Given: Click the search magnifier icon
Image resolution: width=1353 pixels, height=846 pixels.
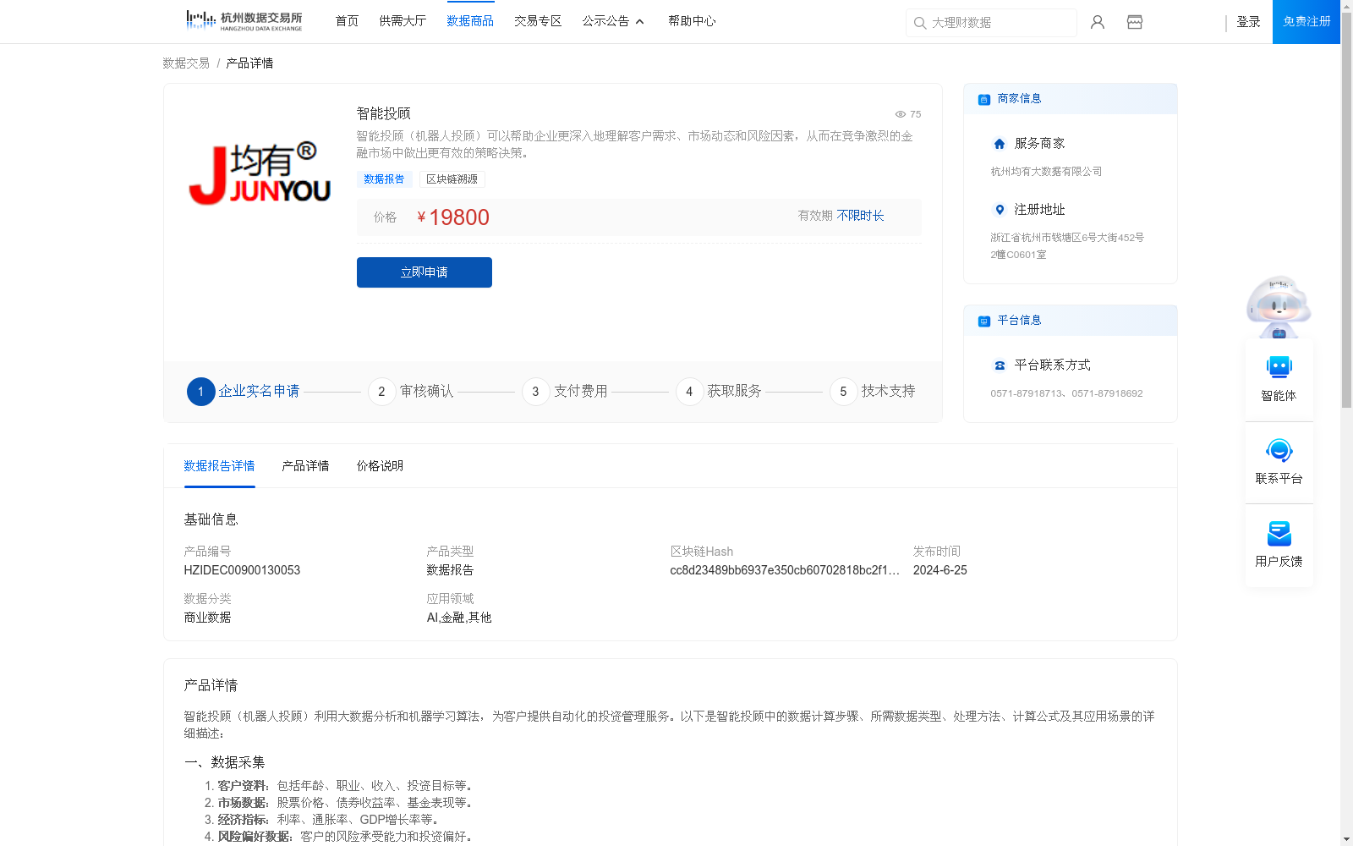Looking at the screenshot, I should [920, 23].
